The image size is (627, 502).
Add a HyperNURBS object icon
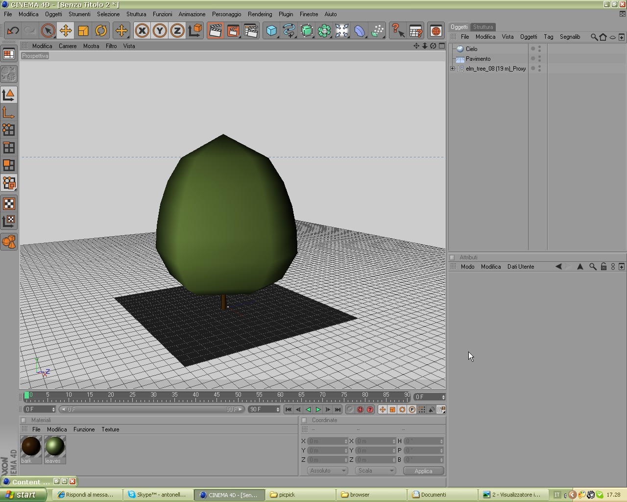tap(307, 31)
